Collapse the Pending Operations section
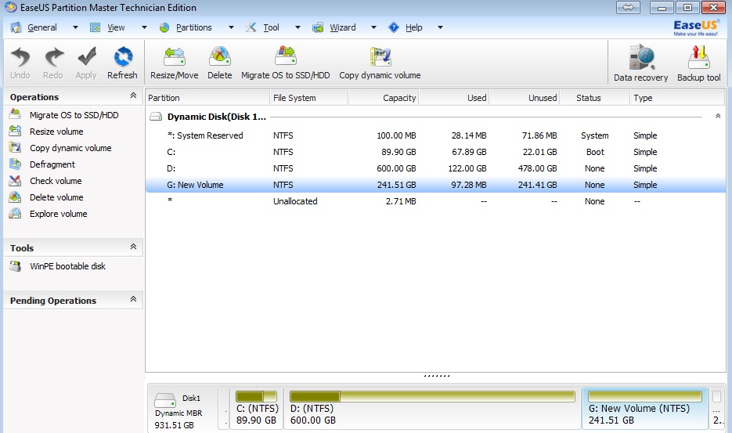 pos(133,299)
